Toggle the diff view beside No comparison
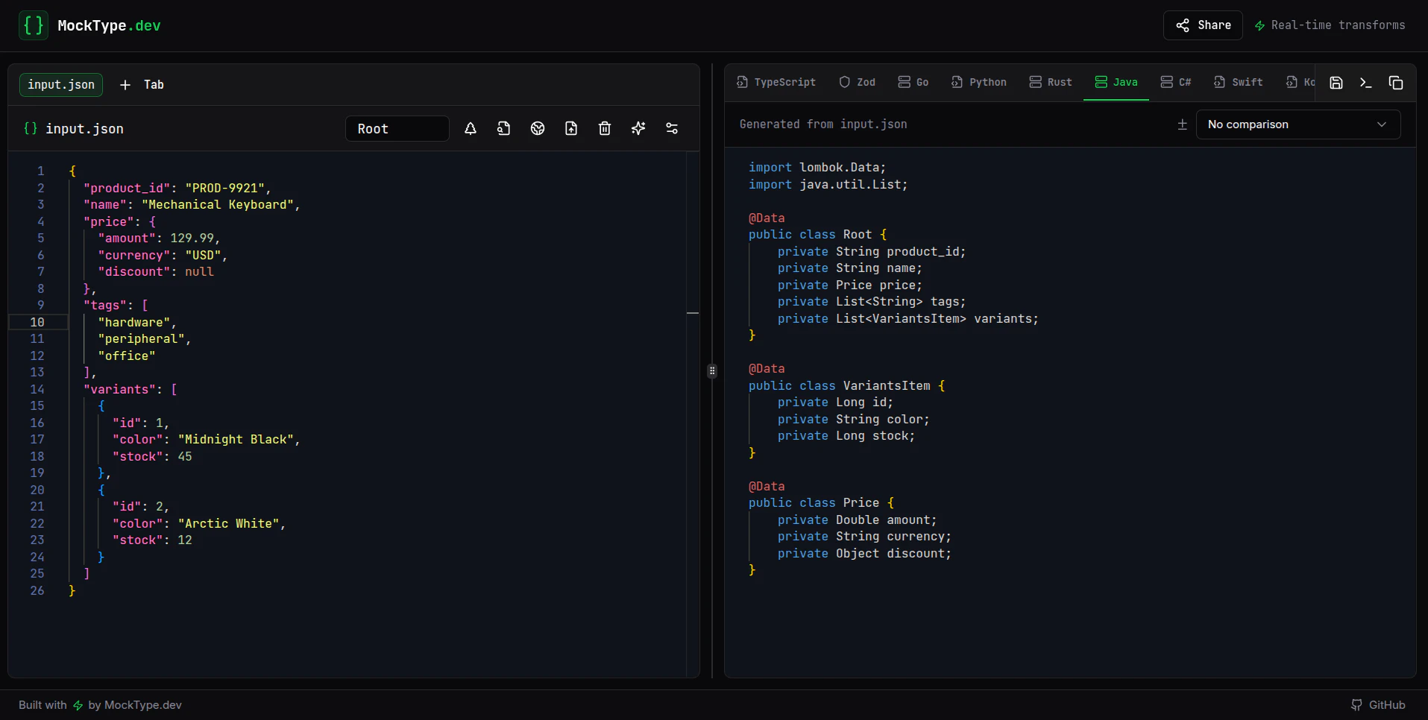The image size is (1428, 720). (1182, 124)
